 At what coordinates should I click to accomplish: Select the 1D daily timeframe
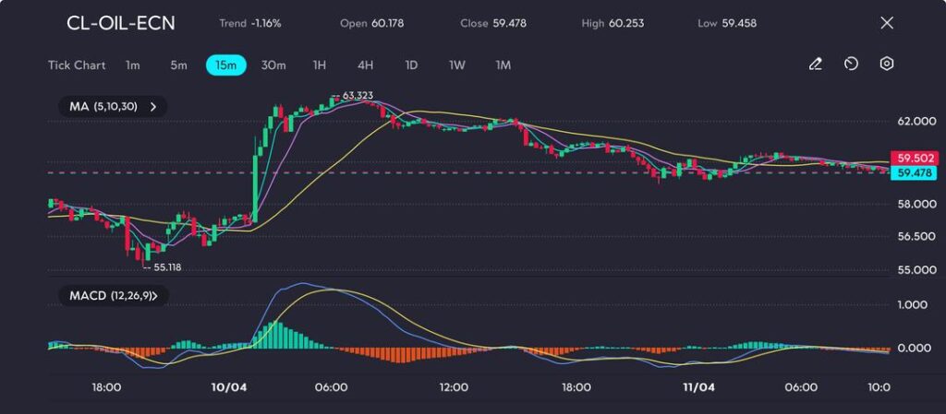(x=411, y=65)
